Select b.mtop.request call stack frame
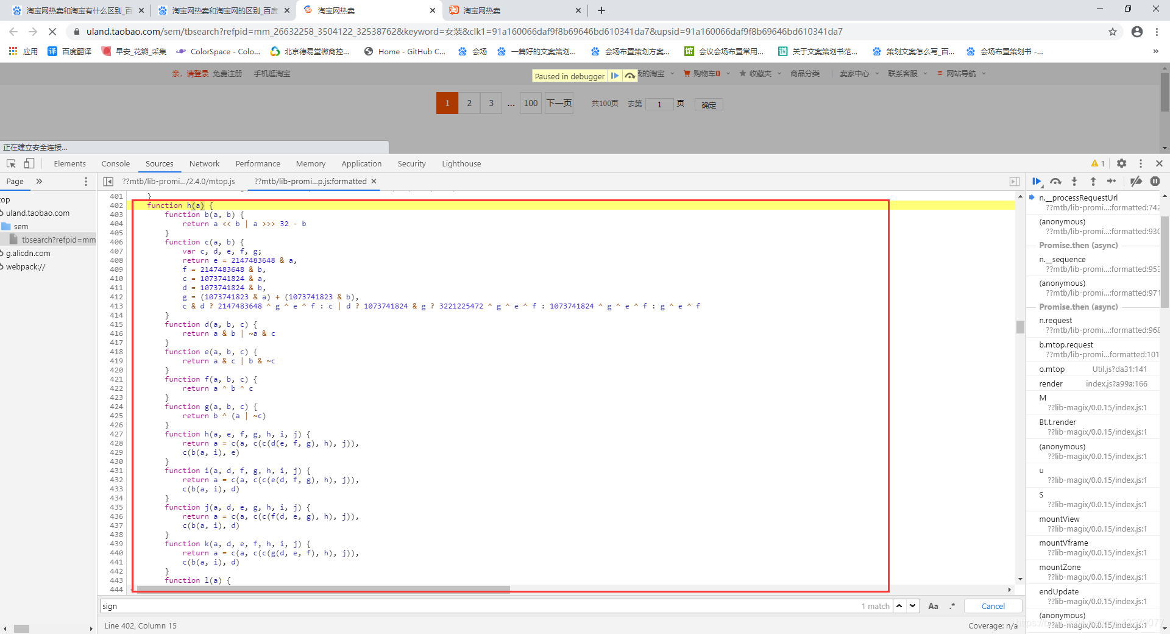Image resolution: width=1170 pixels, height=634 pixels. coord(1093,349)
